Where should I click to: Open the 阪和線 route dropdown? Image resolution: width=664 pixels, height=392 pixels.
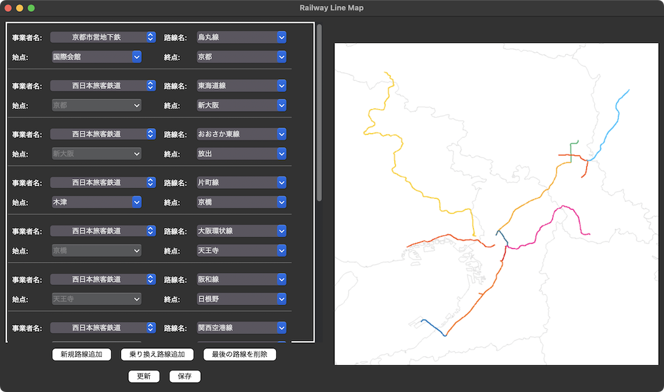tap(241, 279)
